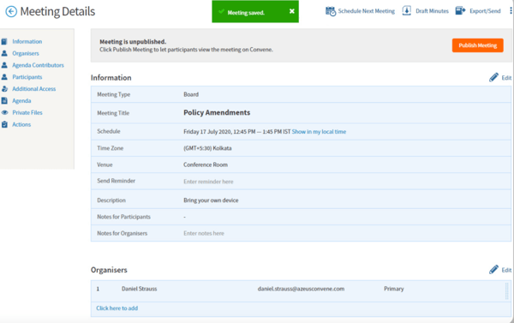
Task: Click the Private Files eye icon
Action: tap(4, 112)
